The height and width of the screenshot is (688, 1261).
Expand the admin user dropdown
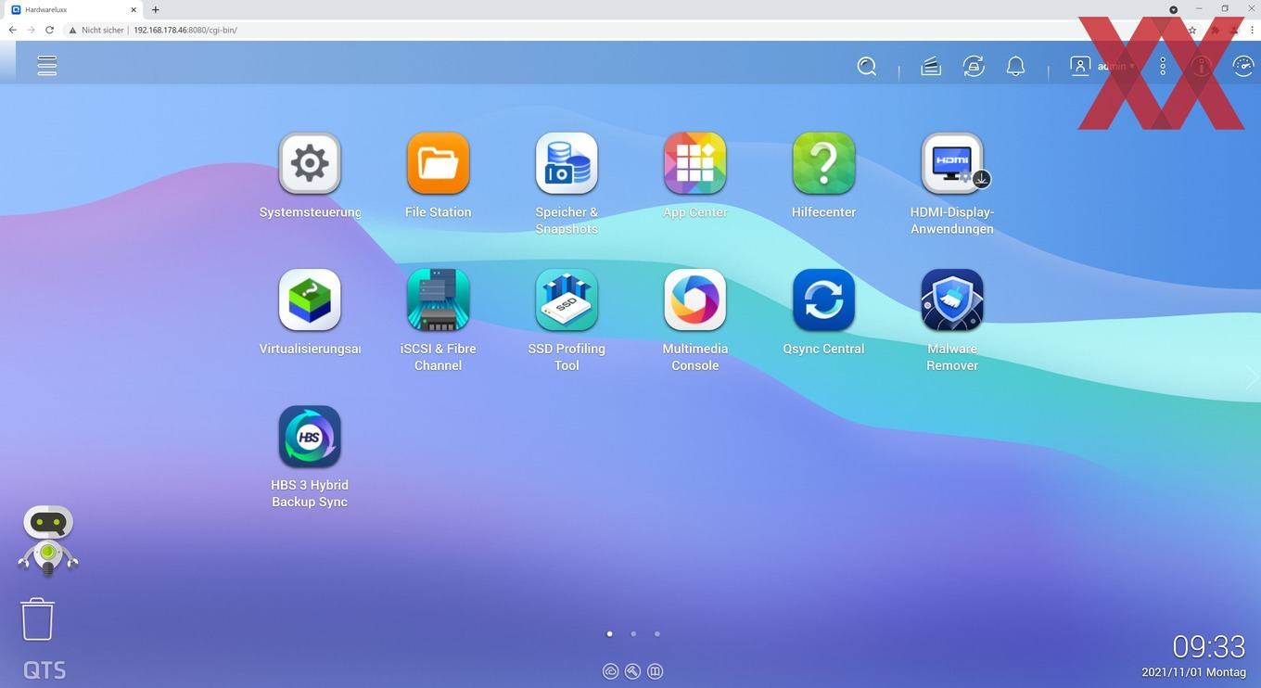point(1102,66)
